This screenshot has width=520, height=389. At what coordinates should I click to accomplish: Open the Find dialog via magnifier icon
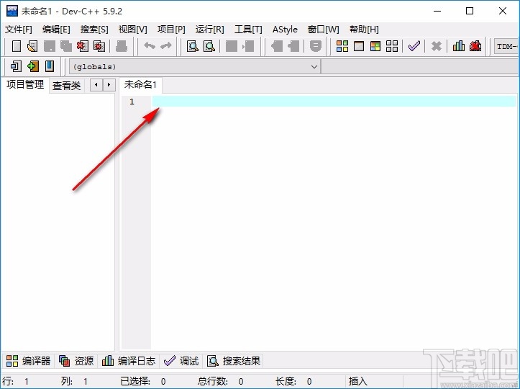192,46
